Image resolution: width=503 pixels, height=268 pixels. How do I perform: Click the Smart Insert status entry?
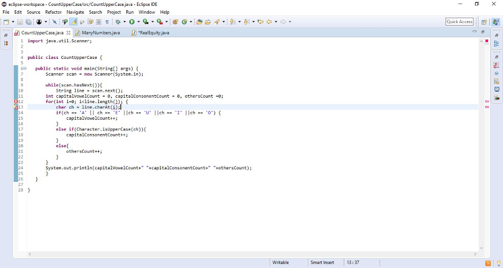click(322, 263)
